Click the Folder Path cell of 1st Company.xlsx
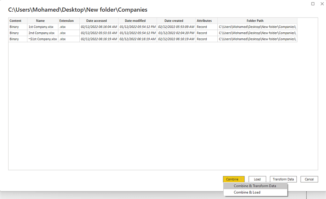Viewport: 326px width, 199px height. (255, 27)
